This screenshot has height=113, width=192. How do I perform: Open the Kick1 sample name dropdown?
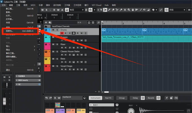pos(137,105)
